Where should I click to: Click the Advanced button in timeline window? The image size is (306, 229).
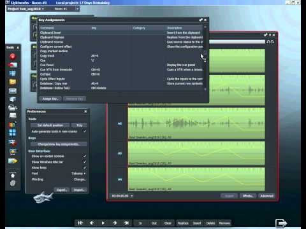[x=266, y=196]
